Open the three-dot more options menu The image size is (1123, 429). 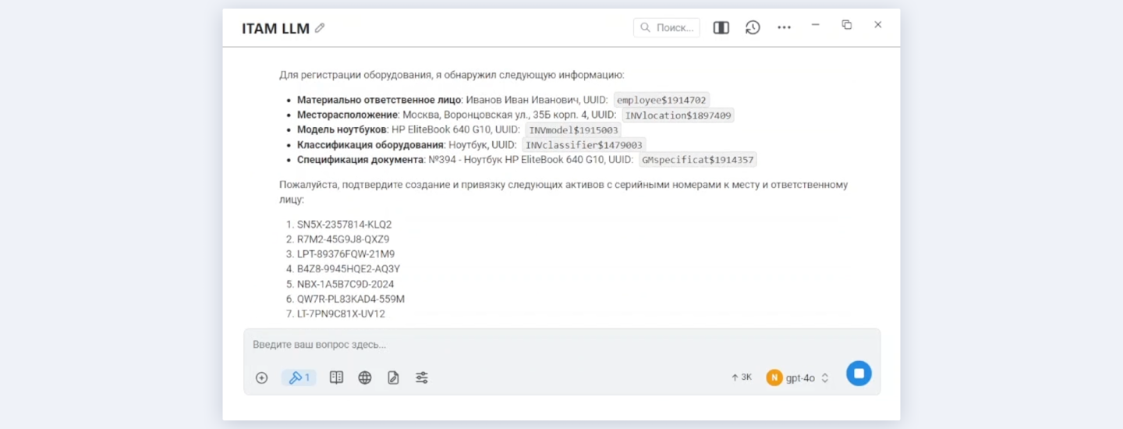click(x=784, y=28)
